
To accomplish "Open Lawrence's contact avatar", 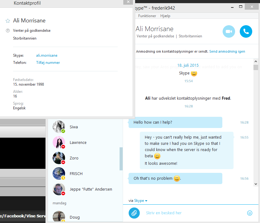I will (59, 142).
